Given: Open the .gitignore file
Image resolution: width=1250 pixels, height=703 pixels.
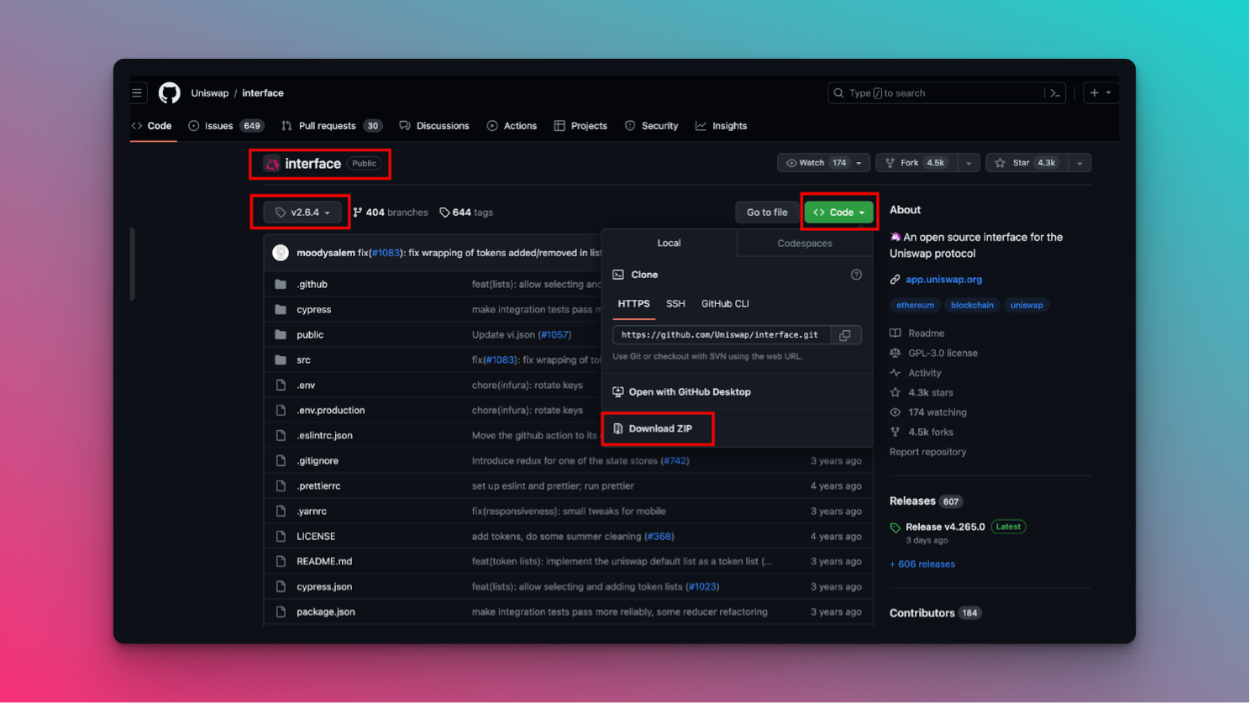Looking at the screenshot, I should pyautogui.click(x=318, y=461).
